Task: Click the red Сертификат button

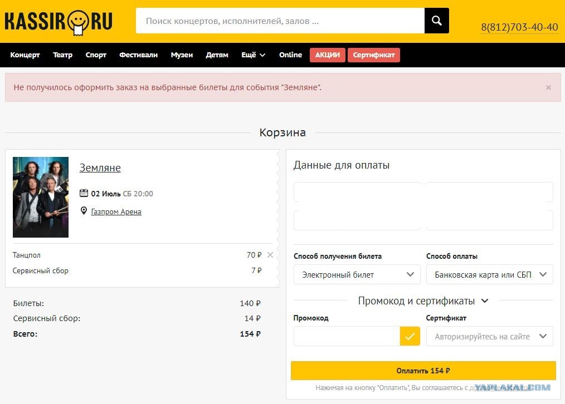Action: point(374,55)
